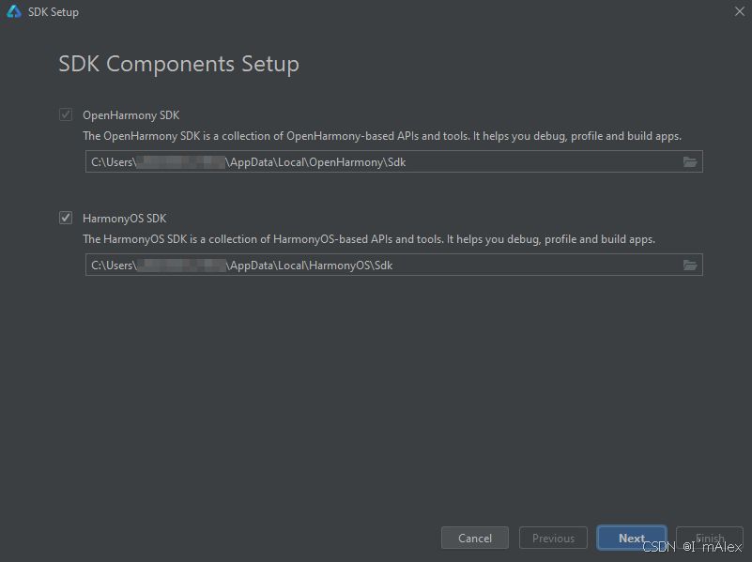The height and width of the screenshot is (562, 752).
Task: Click the HarmonyOS SDK label
Action: tap(124, 219)
